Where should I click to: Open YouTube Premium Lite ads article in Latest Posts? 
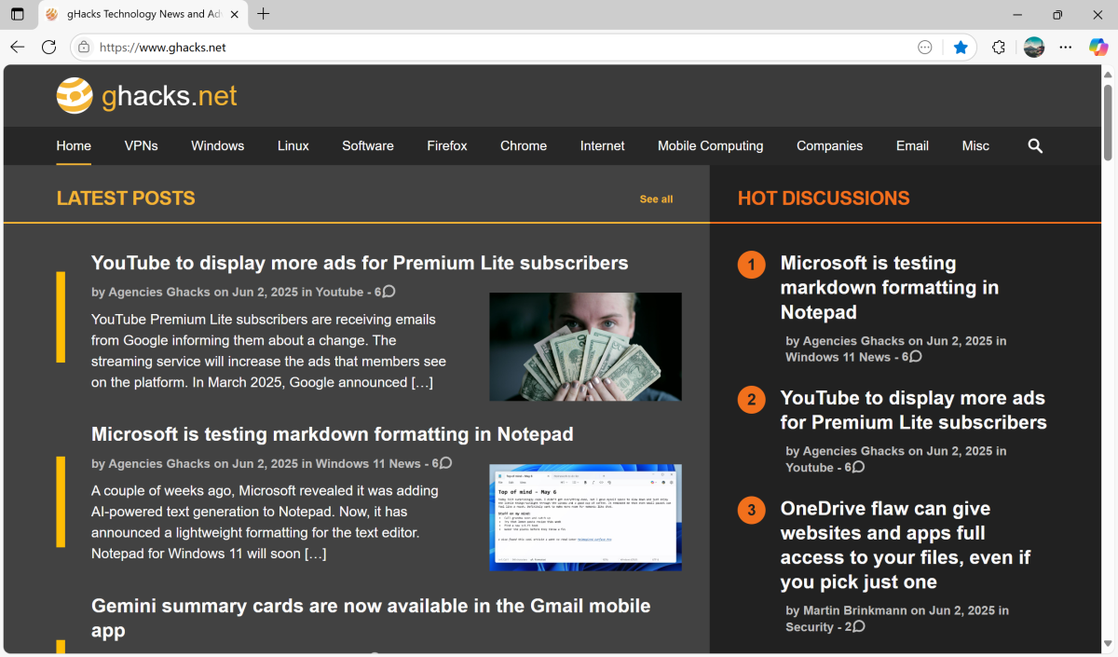tap(360, 263)
